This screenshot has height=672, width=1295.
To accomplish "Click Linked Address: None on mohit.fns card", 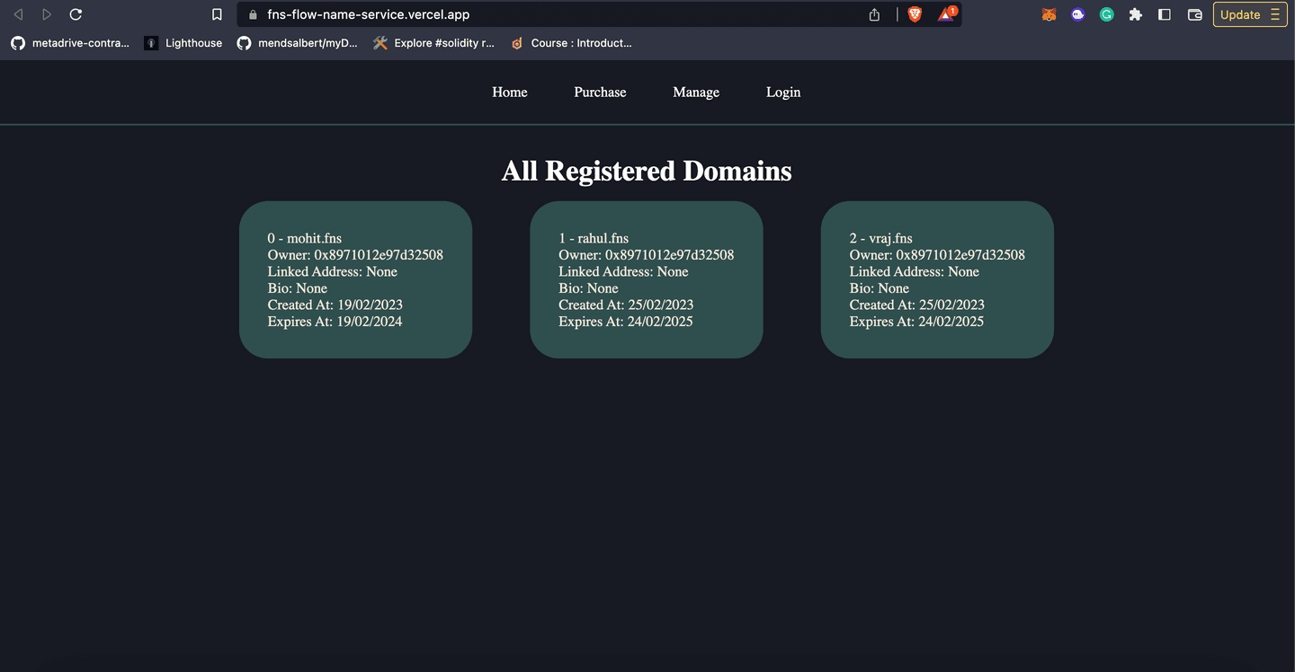I will coord(333,271).
